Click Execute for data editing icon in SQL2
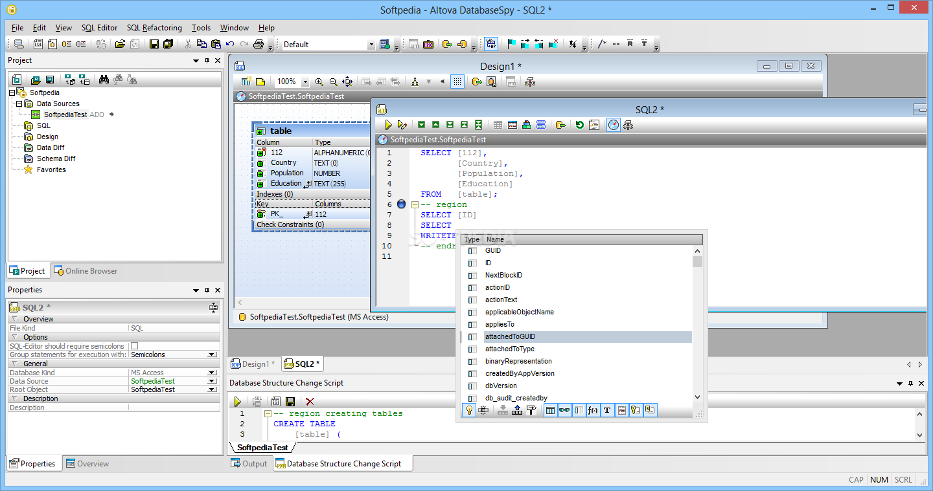 [x=402, y=125]
